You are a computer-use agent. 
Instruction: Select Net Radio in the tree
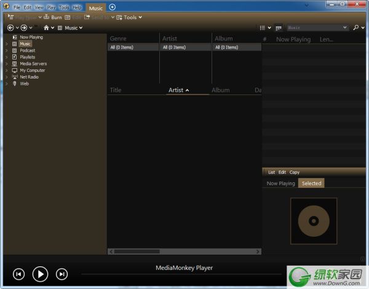coord(29,77)
